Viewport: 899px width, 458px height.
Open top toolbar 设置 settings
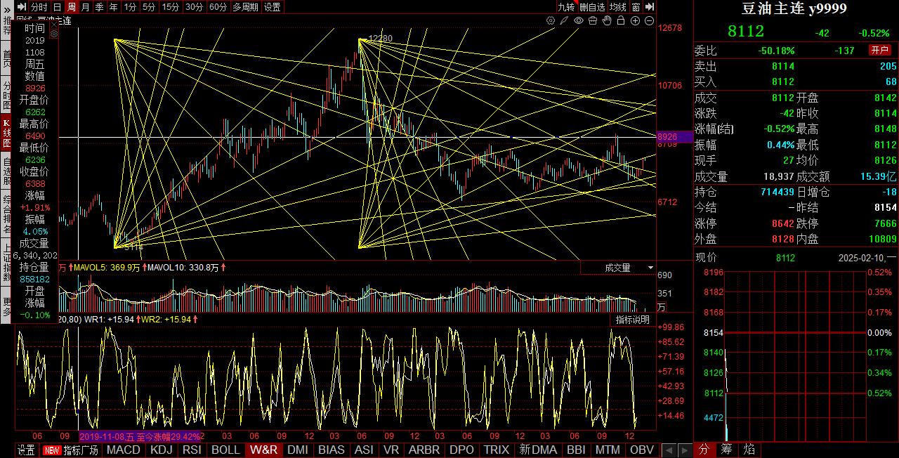coord(273,7)
